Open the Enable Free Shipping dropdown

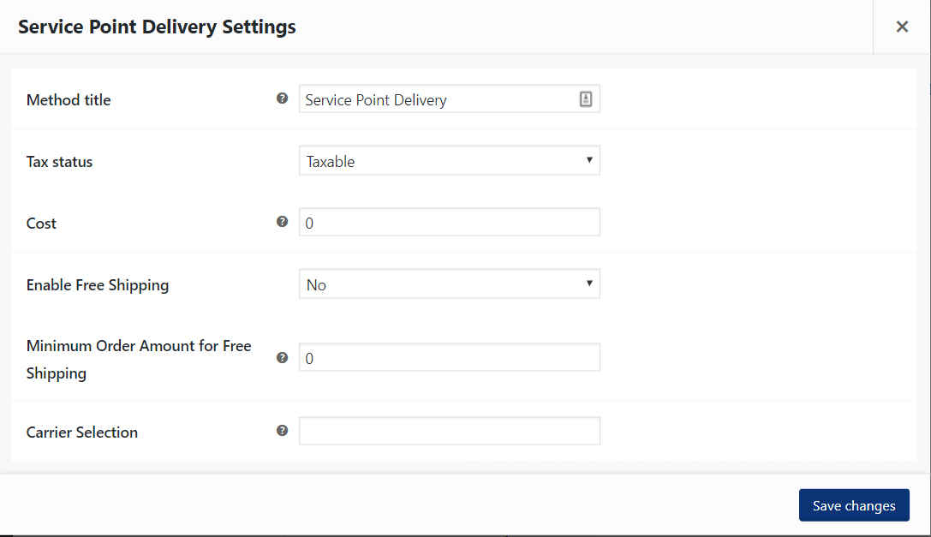pyautogui.click(x=450, y=284)
